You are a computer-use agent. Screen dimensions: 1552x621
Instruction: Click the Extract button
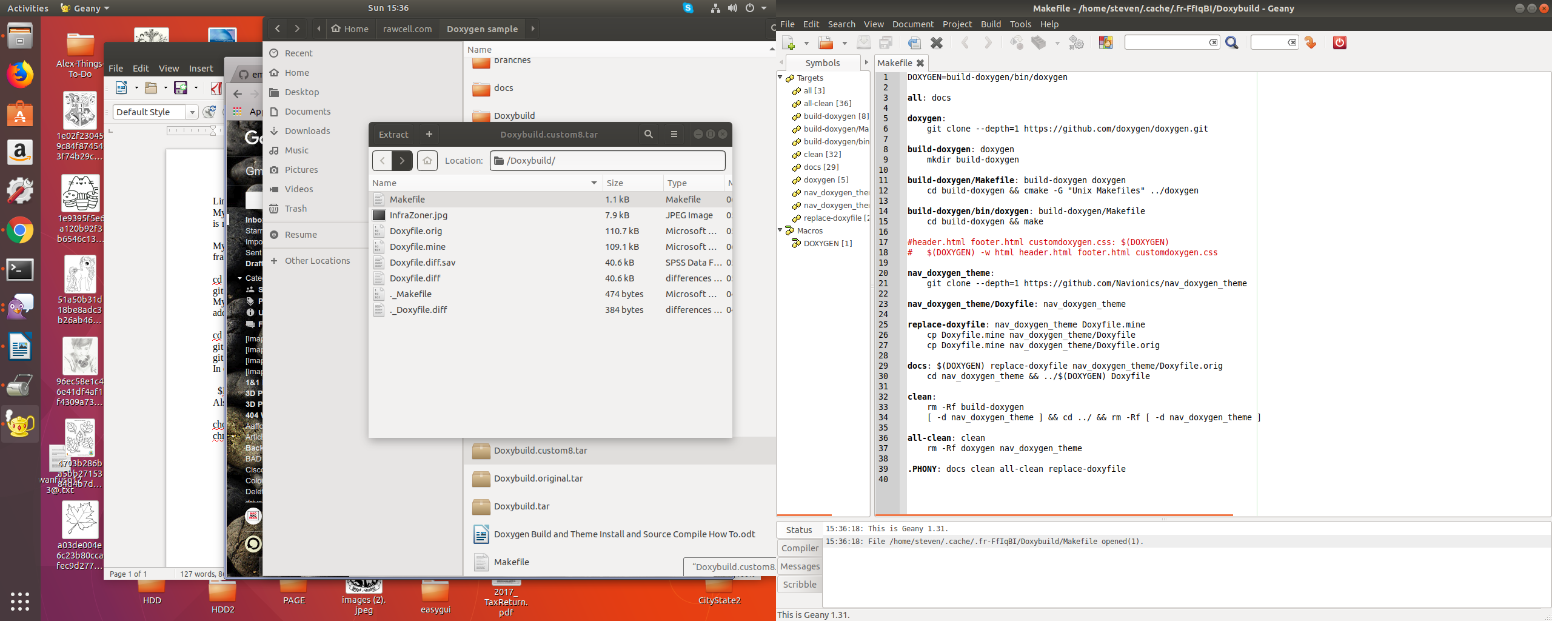pos(393,134)
